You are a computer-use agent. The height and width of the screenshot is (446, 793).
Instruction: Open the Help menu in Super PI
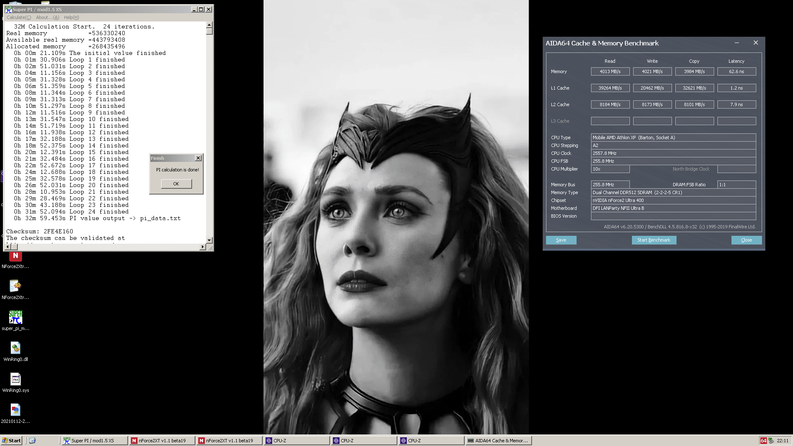tap(71, 17)
